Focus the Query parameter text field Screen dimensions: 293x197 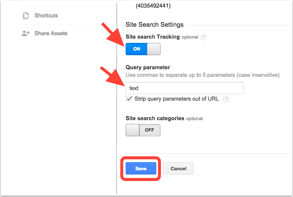pyautogui.click(x=184, y=88)
